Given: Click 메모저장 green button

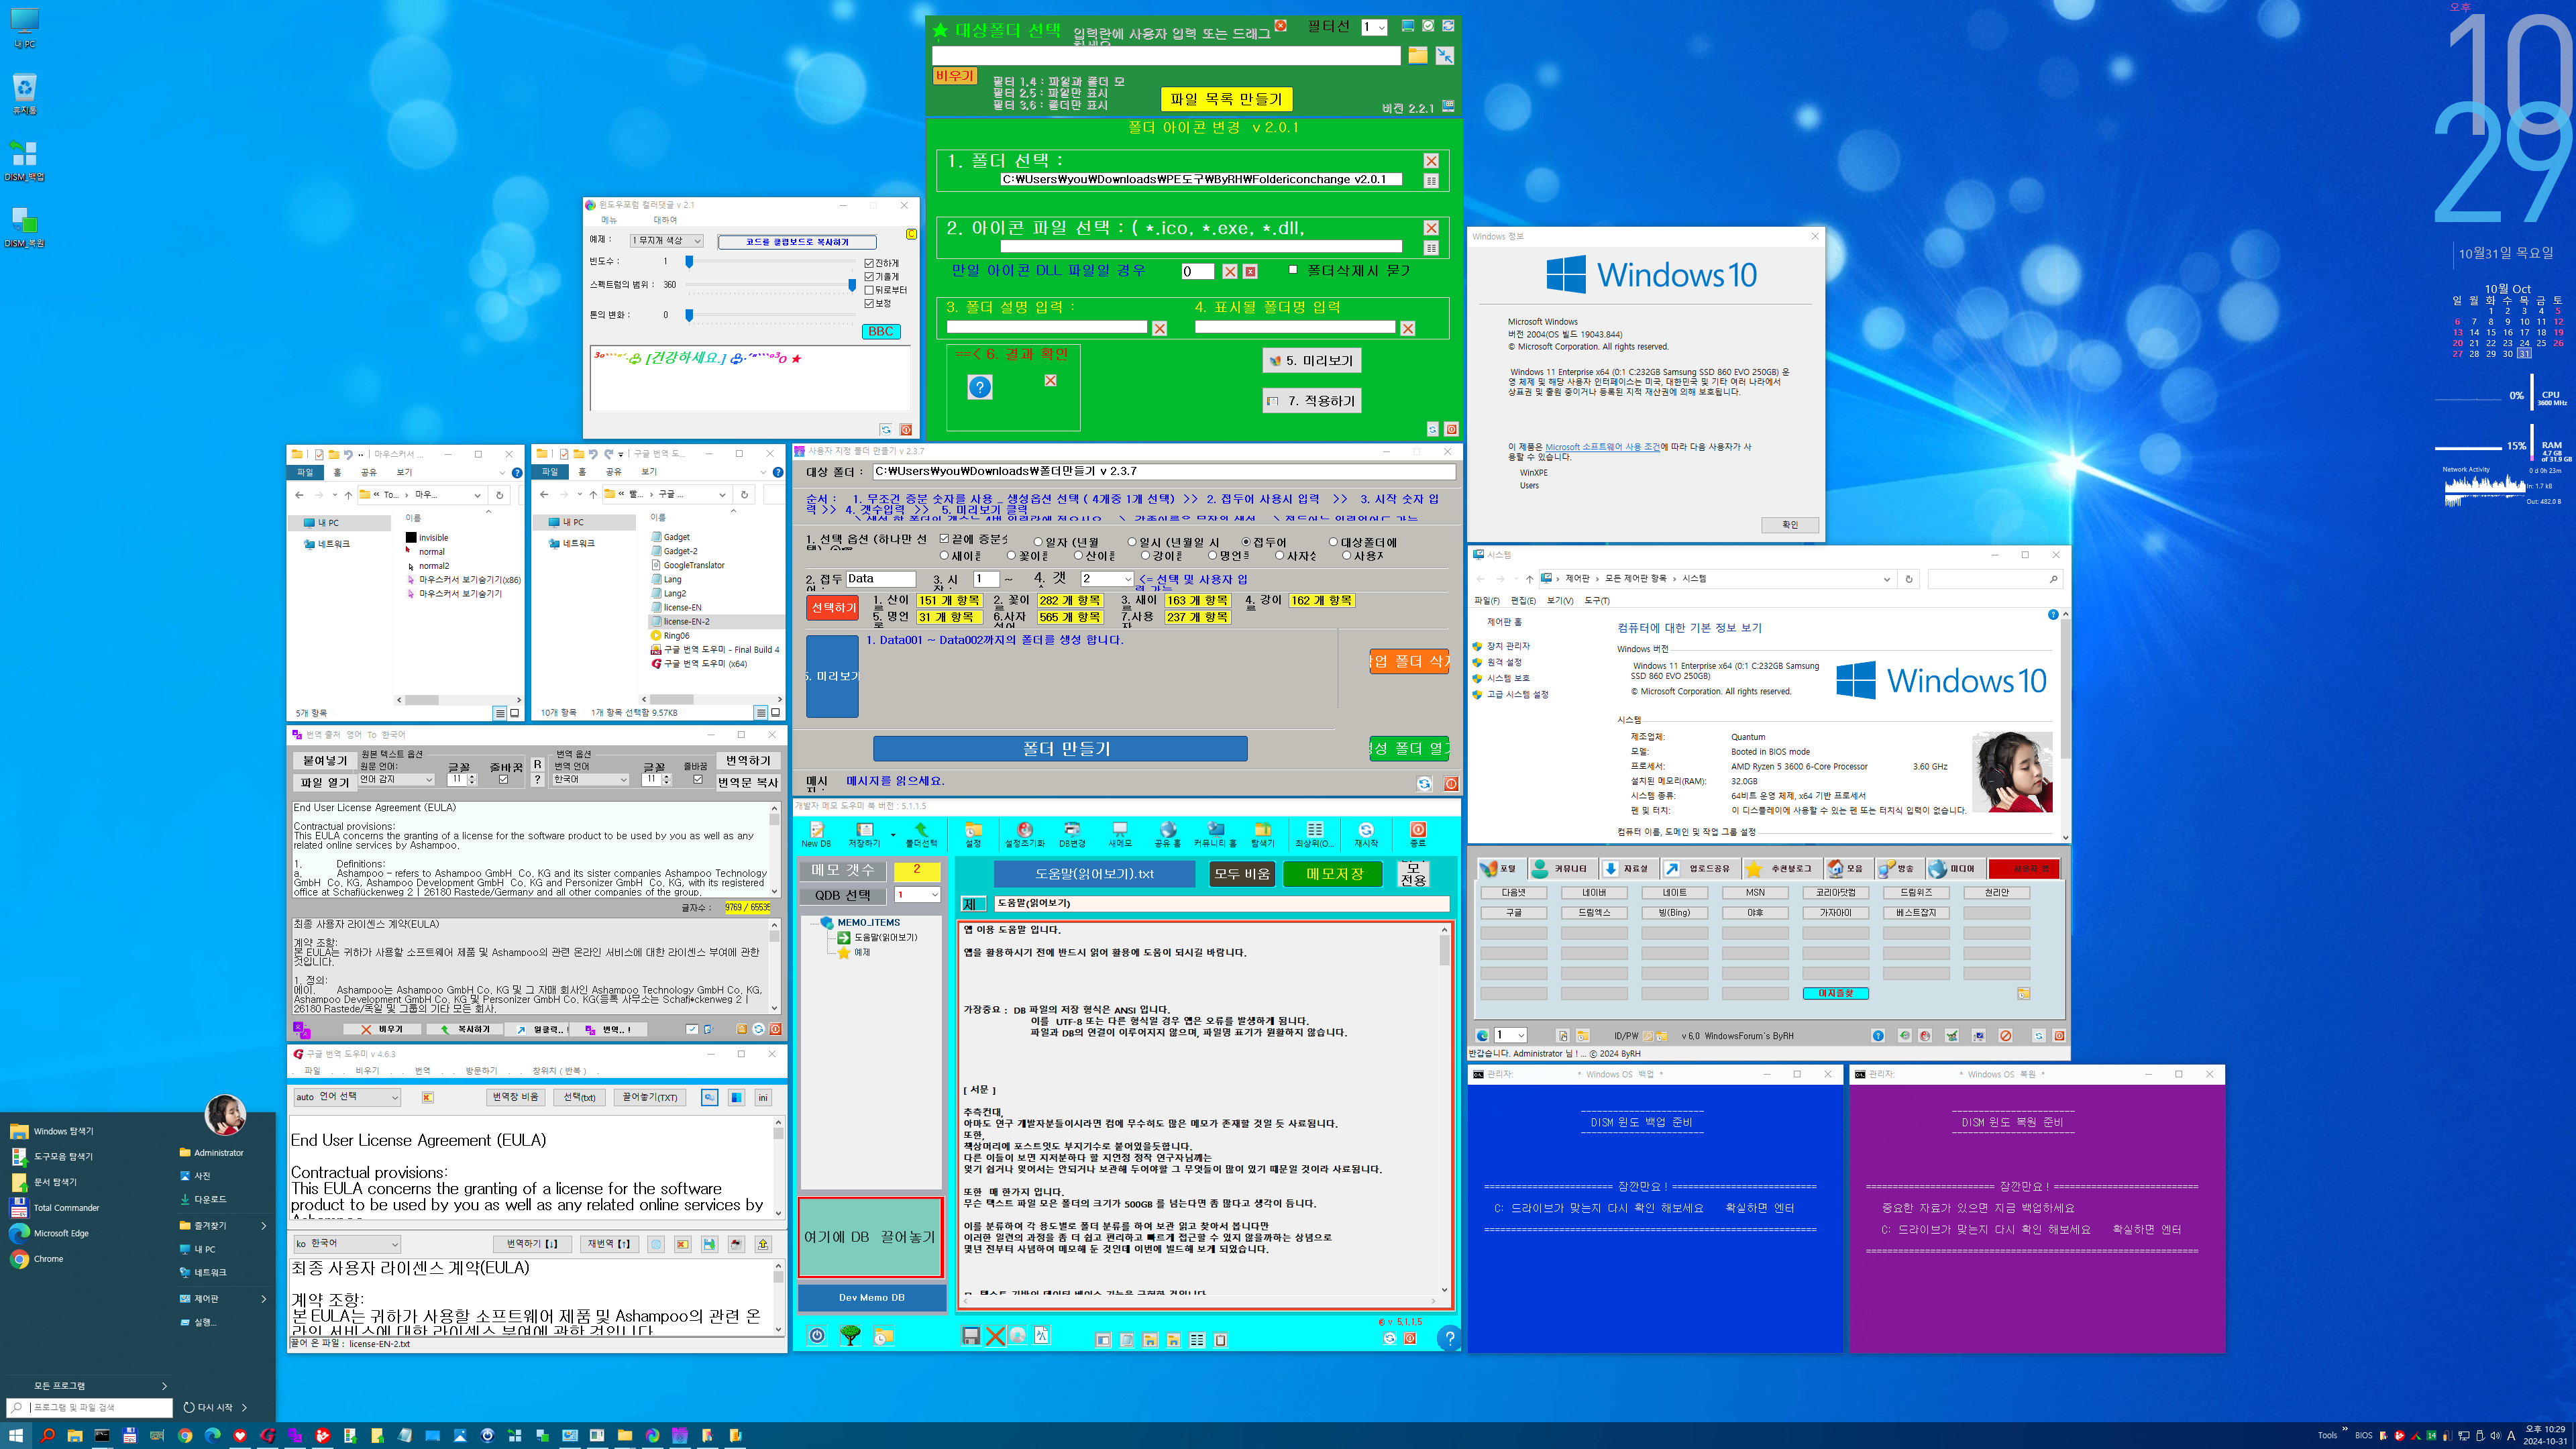Looking at the screenshot, I should point(1334,873).
